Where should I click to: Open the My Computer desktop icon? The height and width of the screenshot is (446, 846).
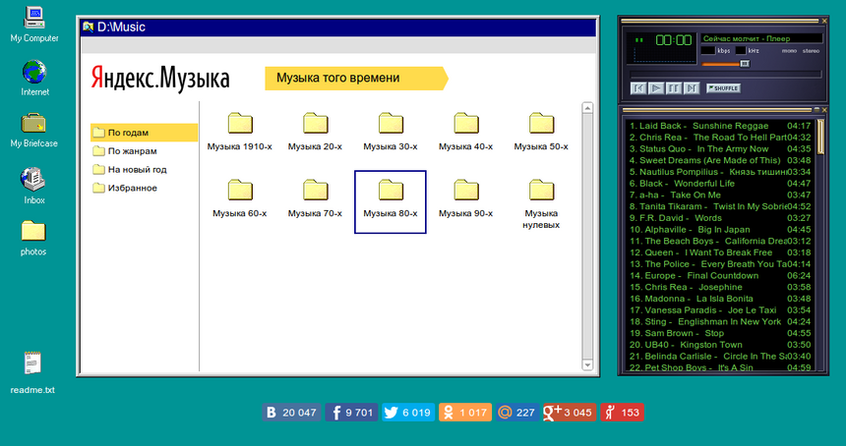coord(34,25)
